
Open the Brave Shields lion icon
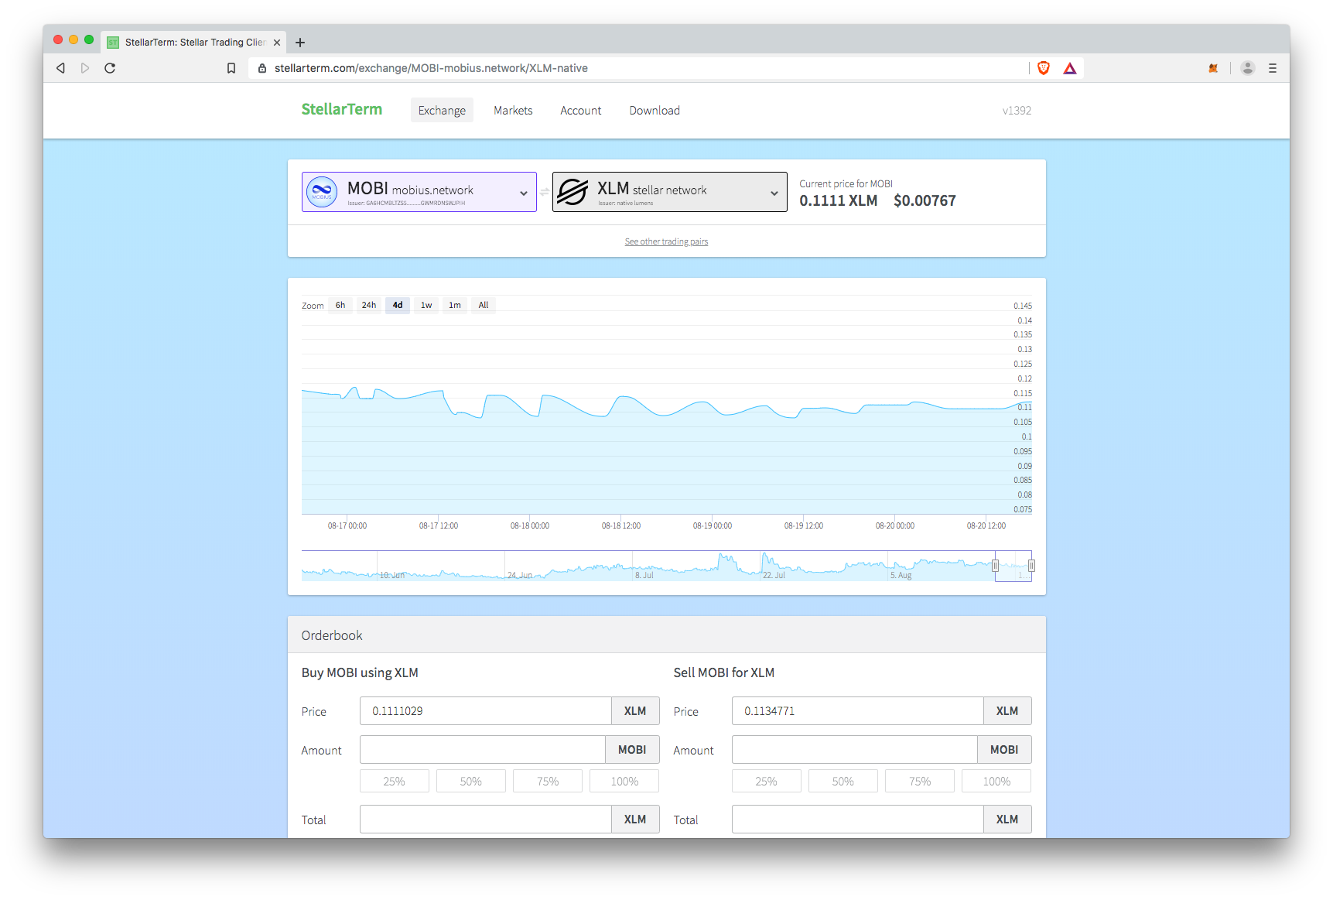tap(1044, 68)
